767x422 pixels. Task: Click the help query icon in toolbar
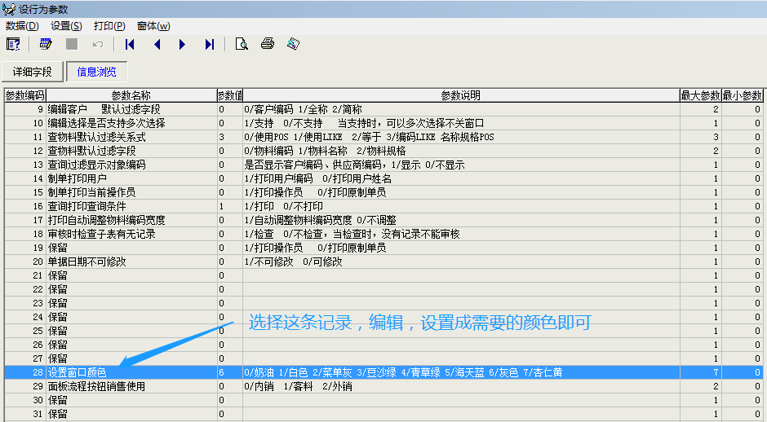(14, 44)
